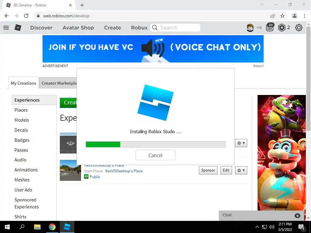Select Animations in the sidebar
311x233 pixels.
pyautogui.click(x=26, y=170)
